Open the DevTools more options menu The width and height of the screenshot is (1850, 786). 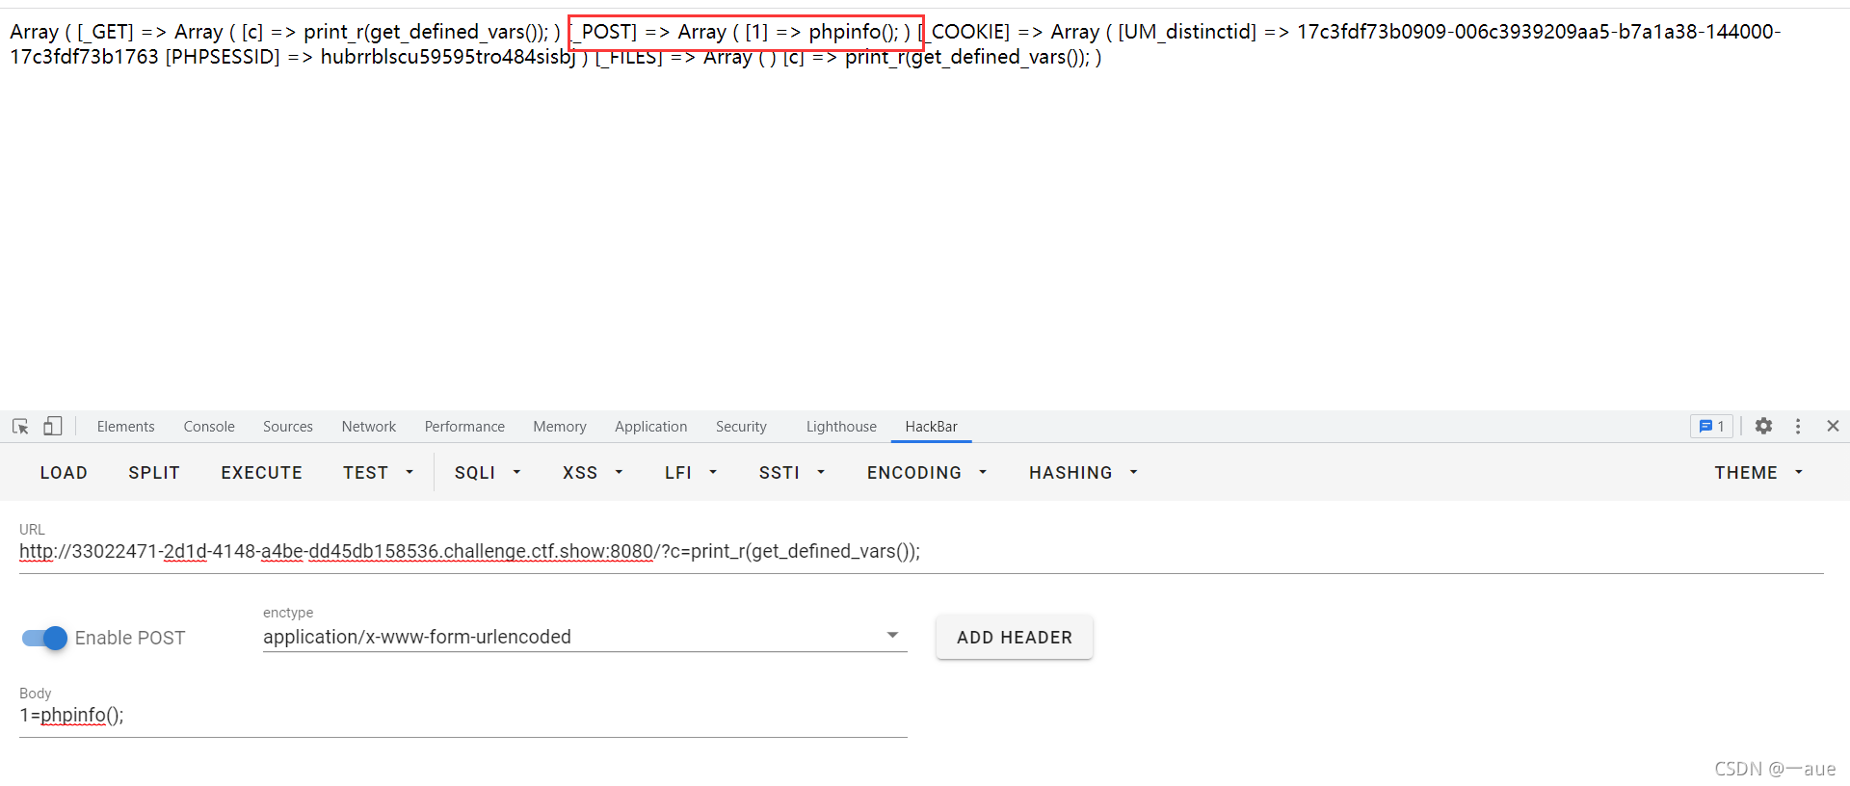click(1798, 426)
